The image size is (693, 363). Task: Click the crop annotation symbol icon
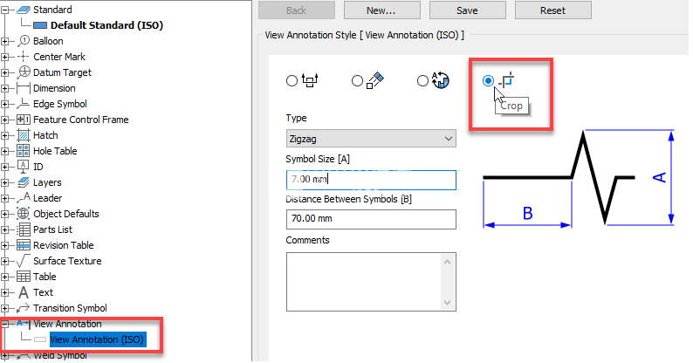coord(507,80)
